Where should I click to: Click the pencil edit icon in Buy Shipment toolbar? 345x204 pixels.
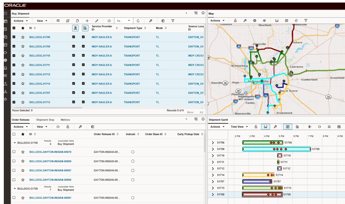tap(97, 20)
